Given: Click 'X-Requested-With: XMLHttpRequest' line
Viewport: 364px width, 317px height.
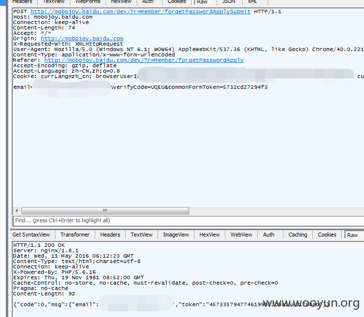Looking at the screenshot, I should (68, 44).
